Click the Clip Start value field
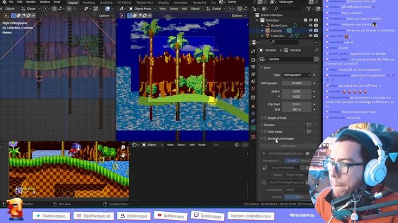 297,104
